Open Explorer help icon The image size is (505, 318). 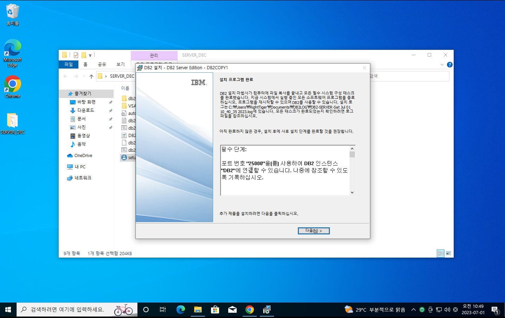(x=449, y=65)
